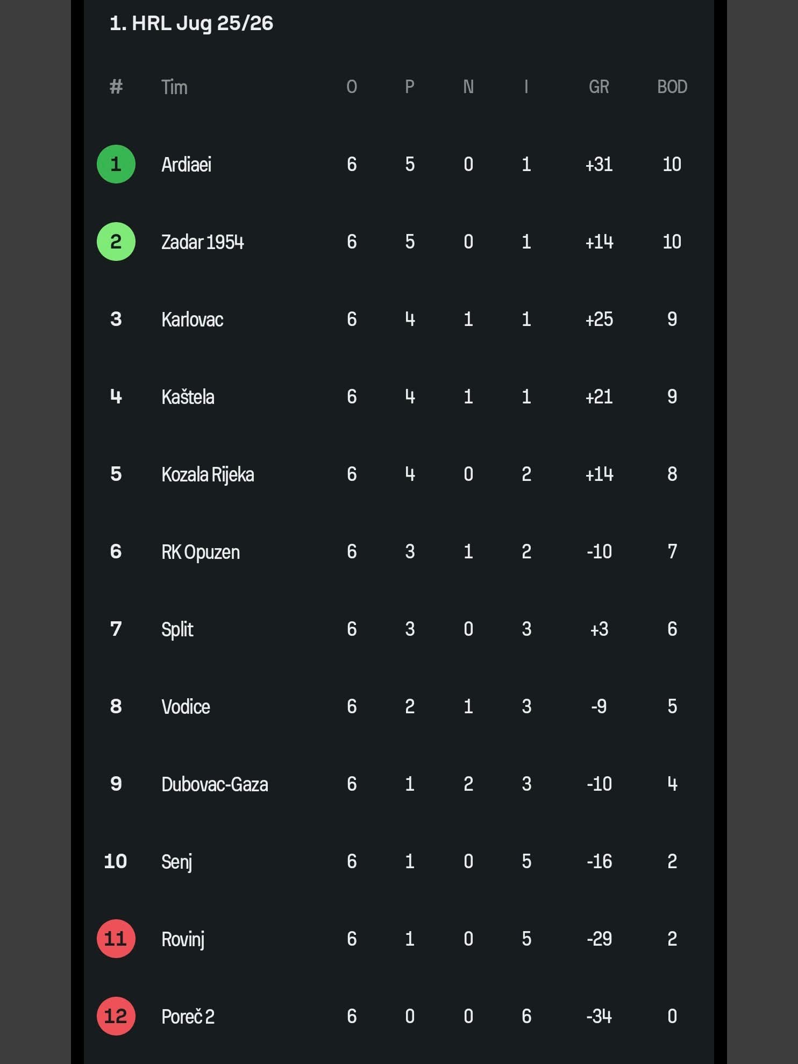Image resolution: width=798 pixels, height=1064 pixels.
Task: Open the Poreč 2 team page
Action: coord(188,1017)
